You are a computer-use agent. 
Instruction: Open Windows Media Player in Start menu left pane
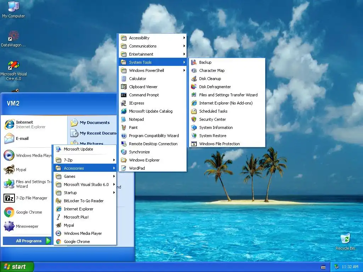27,155
